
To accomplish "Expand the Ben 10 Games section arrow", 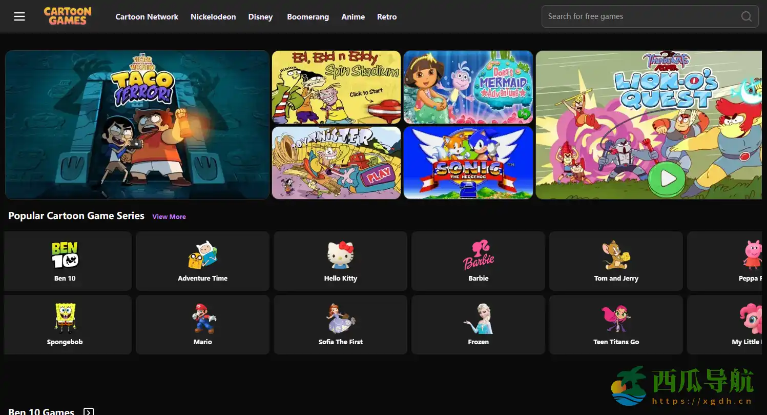I will point(89,411).
